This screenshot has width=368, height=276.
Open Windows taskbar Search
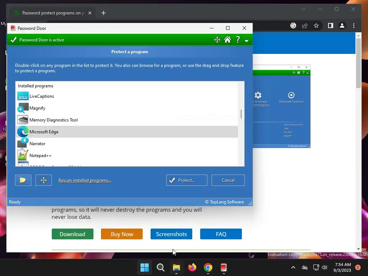(161, 267)
